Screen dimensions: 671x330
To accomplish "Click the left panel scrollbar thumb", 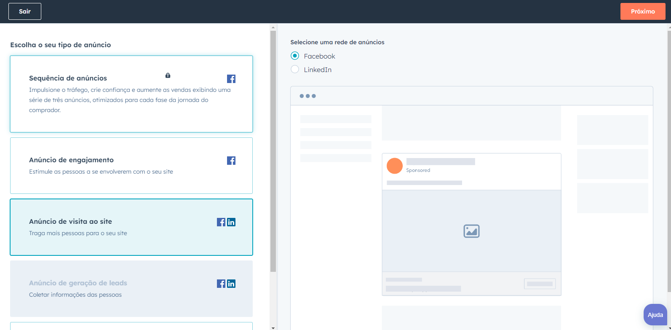I will pos(273,151).
